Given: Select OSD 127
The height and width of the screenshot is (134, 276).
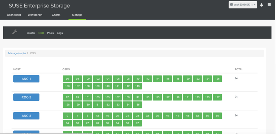Looking at the screenshot, I should (x=217, y=97).
